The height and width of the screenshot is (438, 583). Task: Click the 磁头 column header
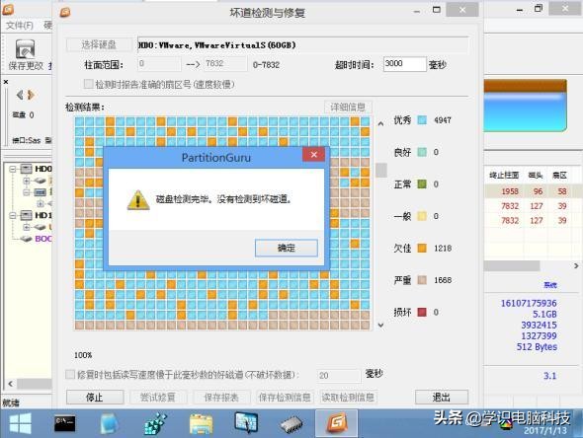(536, 176)
